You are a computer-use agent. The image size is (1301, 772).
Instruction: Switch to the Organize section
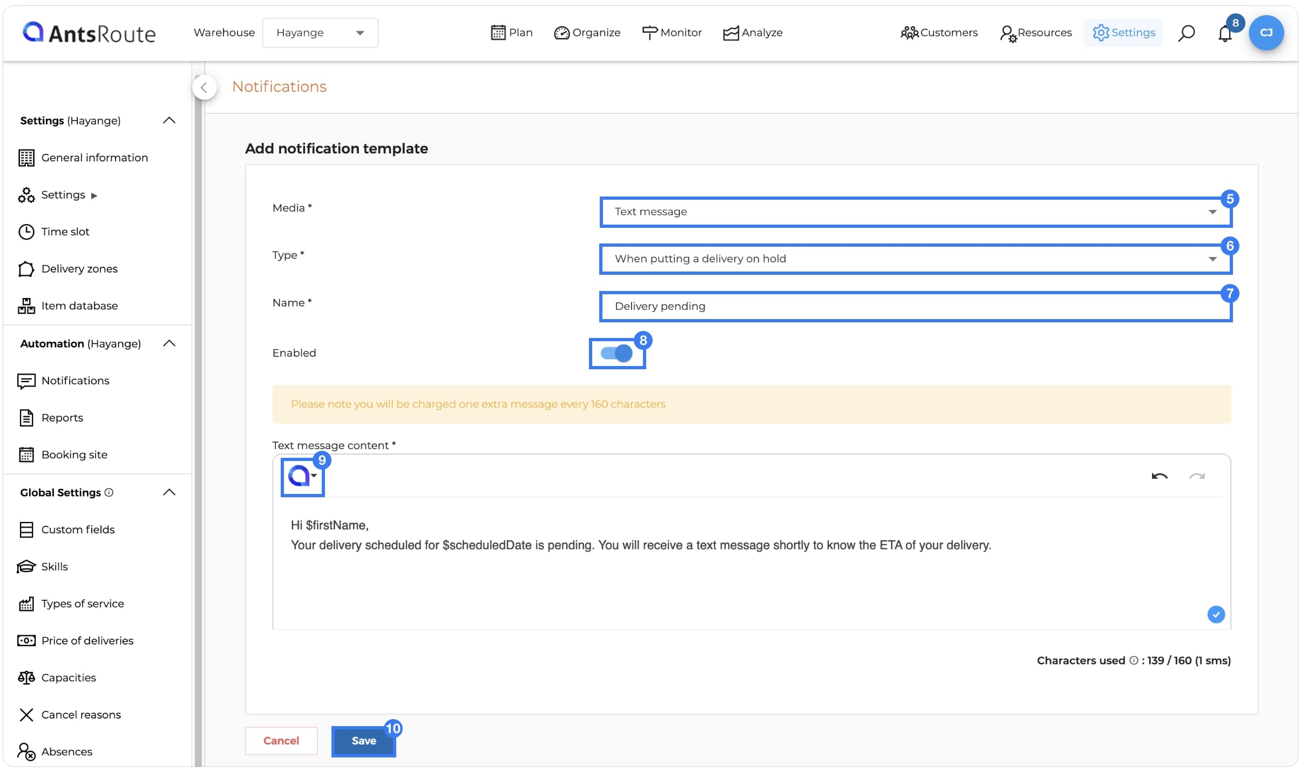[588, 32]
